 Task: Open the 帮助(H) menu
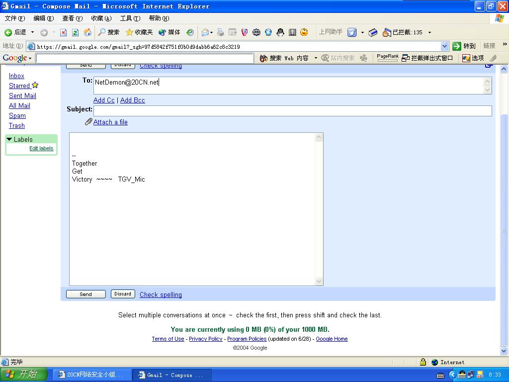pyautogui.click(x=159, y=18)
